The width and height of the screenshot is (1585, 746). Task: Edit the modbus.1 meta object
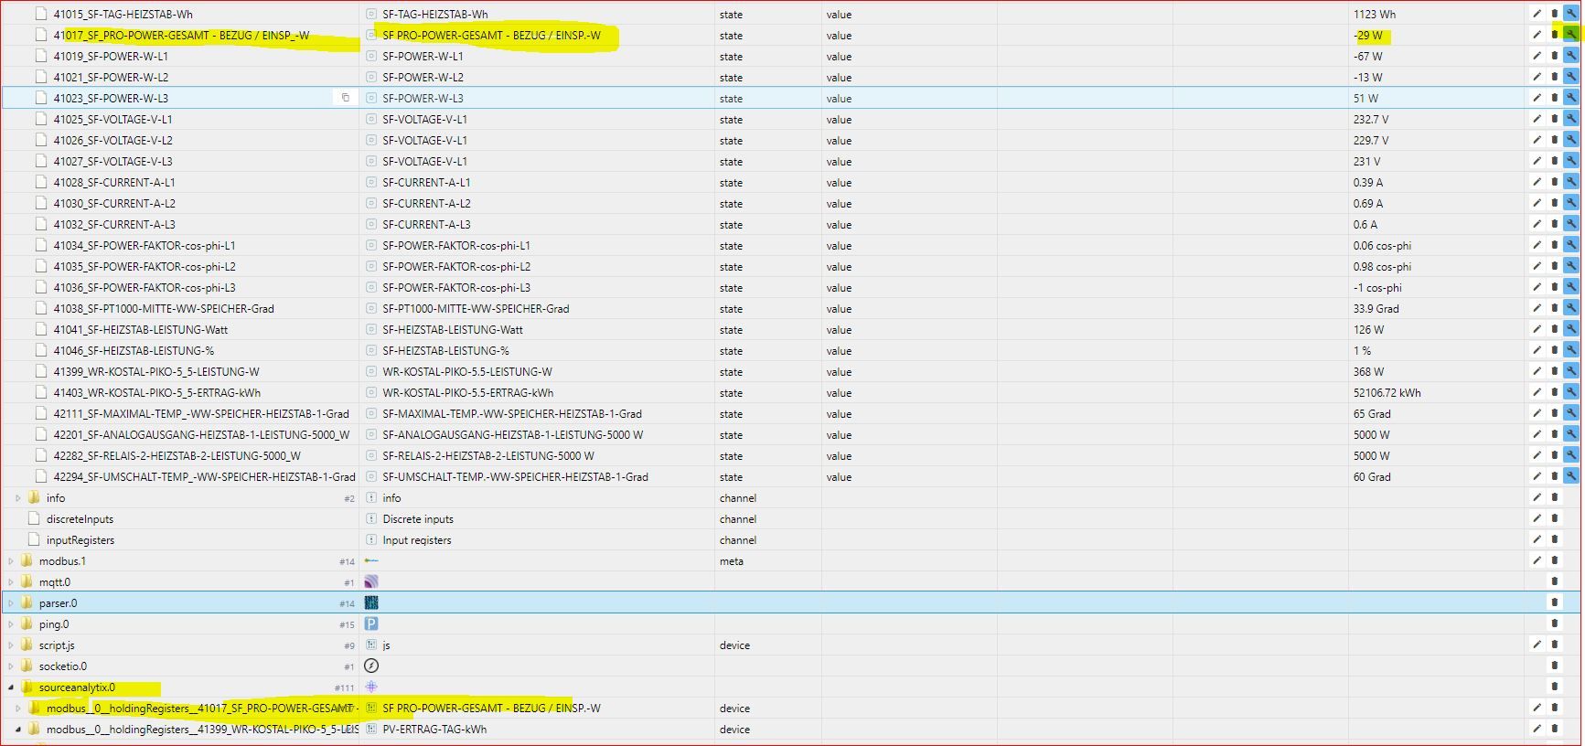click(1537, 560)
